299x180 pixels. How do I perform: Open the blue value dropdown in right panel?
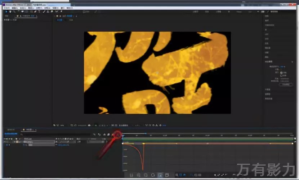coord(282,67)
